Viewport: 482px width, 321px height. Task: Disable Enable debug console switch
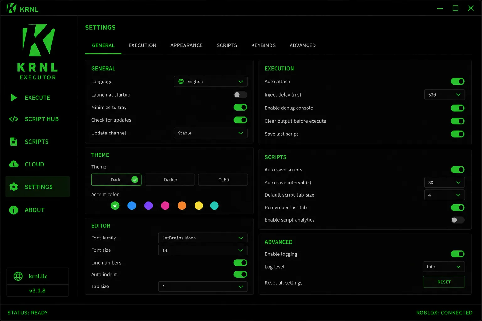click(458, 108)
